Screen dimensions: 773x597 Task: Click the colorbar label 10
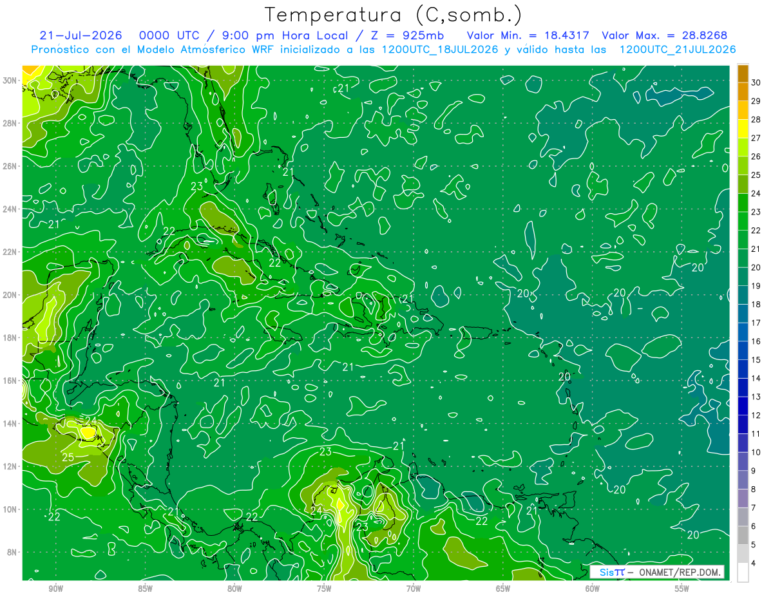(x=756, y=452)
